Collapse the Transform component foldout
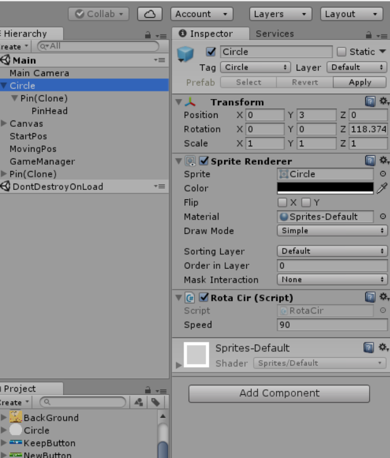Viewport: 390px width, 458px height. [x=179, y=102]
